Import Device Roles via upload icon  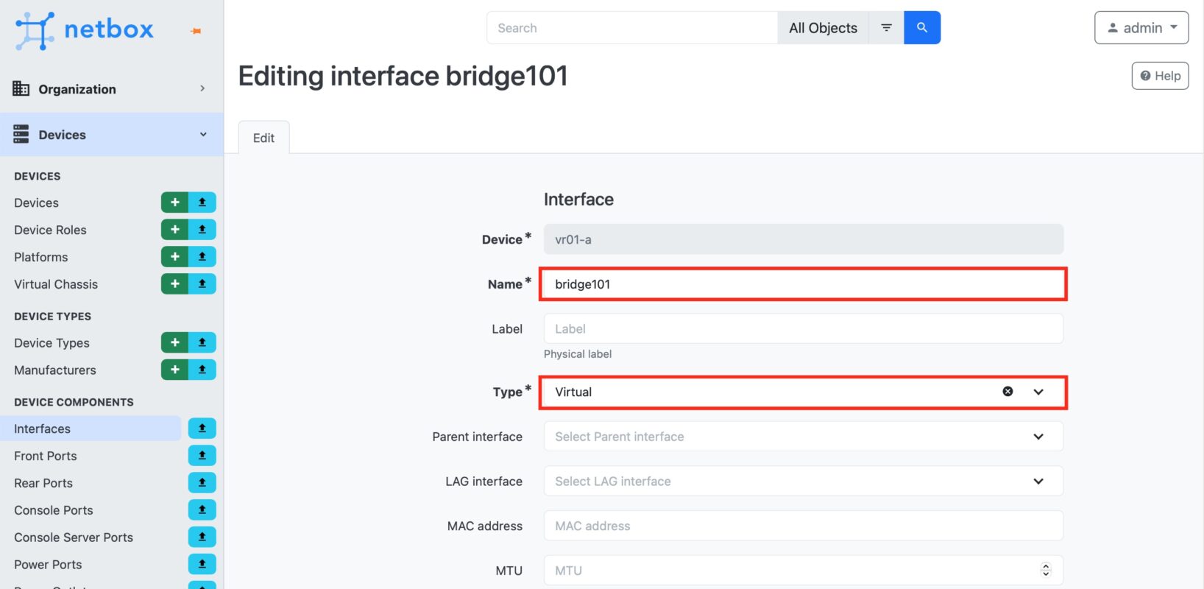pos(202,230)
